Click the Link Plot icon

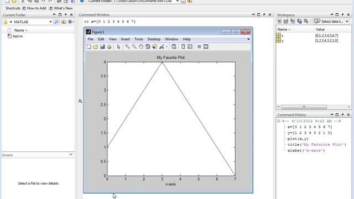pos(174,46)
